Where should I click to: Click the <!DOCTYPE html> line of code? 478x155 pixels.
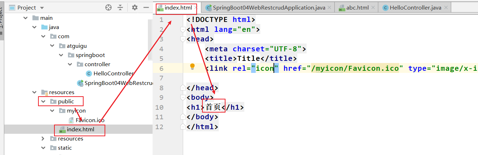(221, 19)
